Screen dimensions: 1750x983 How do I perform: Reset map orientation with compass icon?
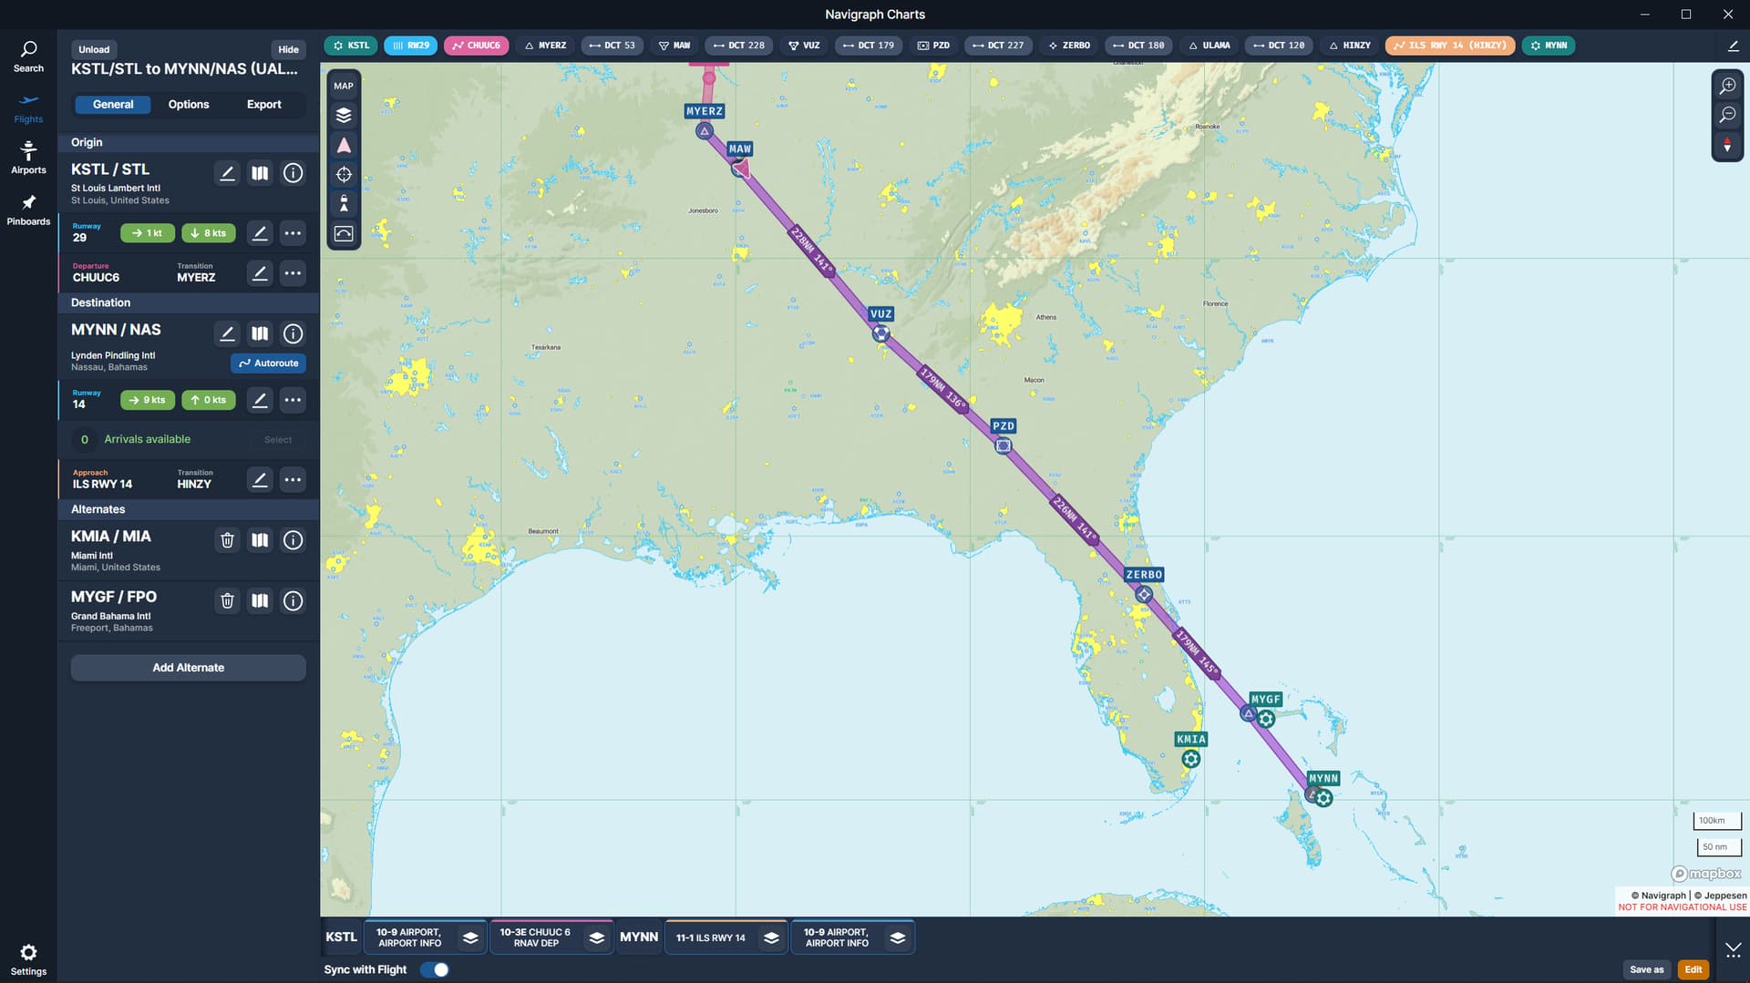(1727, 146)
